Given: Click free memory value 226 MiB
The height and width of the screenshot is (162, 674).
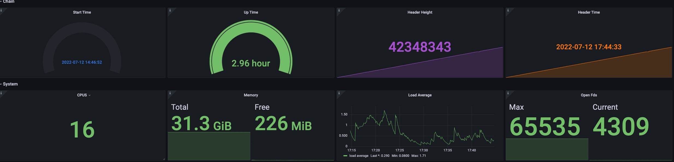Looking at the screenshot, I should click(x=283, y=124).
